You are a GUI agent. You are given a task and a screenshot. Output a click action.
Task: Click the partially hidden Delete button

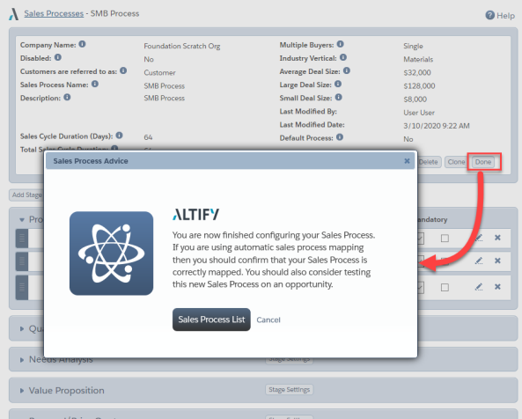pos(429,162)
